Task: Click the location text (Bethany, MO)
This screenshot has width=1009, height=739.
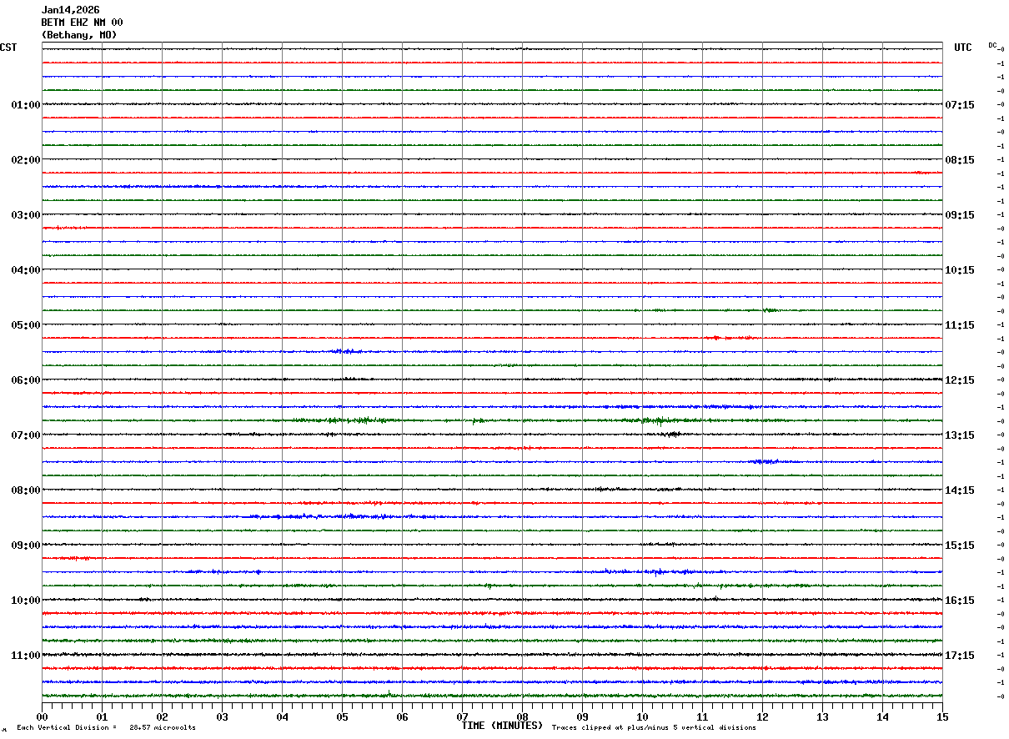Action: [x=79, y=35]
